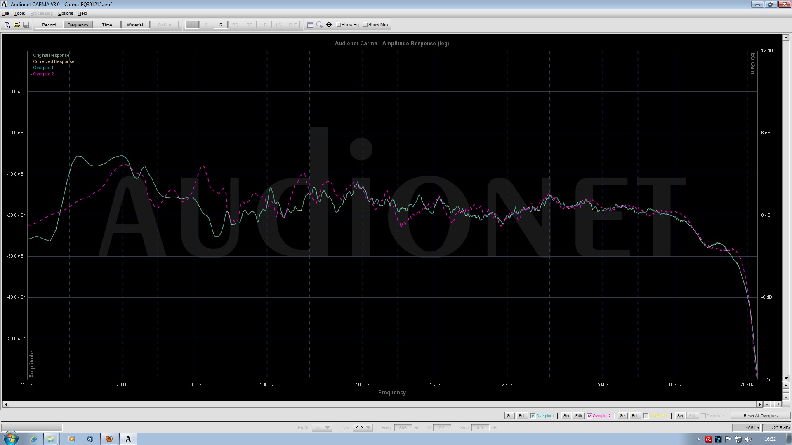Viewport: 792px width, 445px height.
Task: Open the Options menu
Action: pos(66,13)
